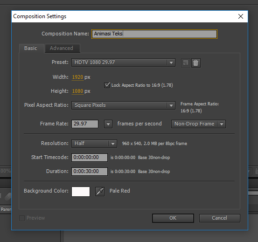The width and height of the screenshot is (258, 242).
Task: Enable the Preview checkbox
Action: (22, 218)
